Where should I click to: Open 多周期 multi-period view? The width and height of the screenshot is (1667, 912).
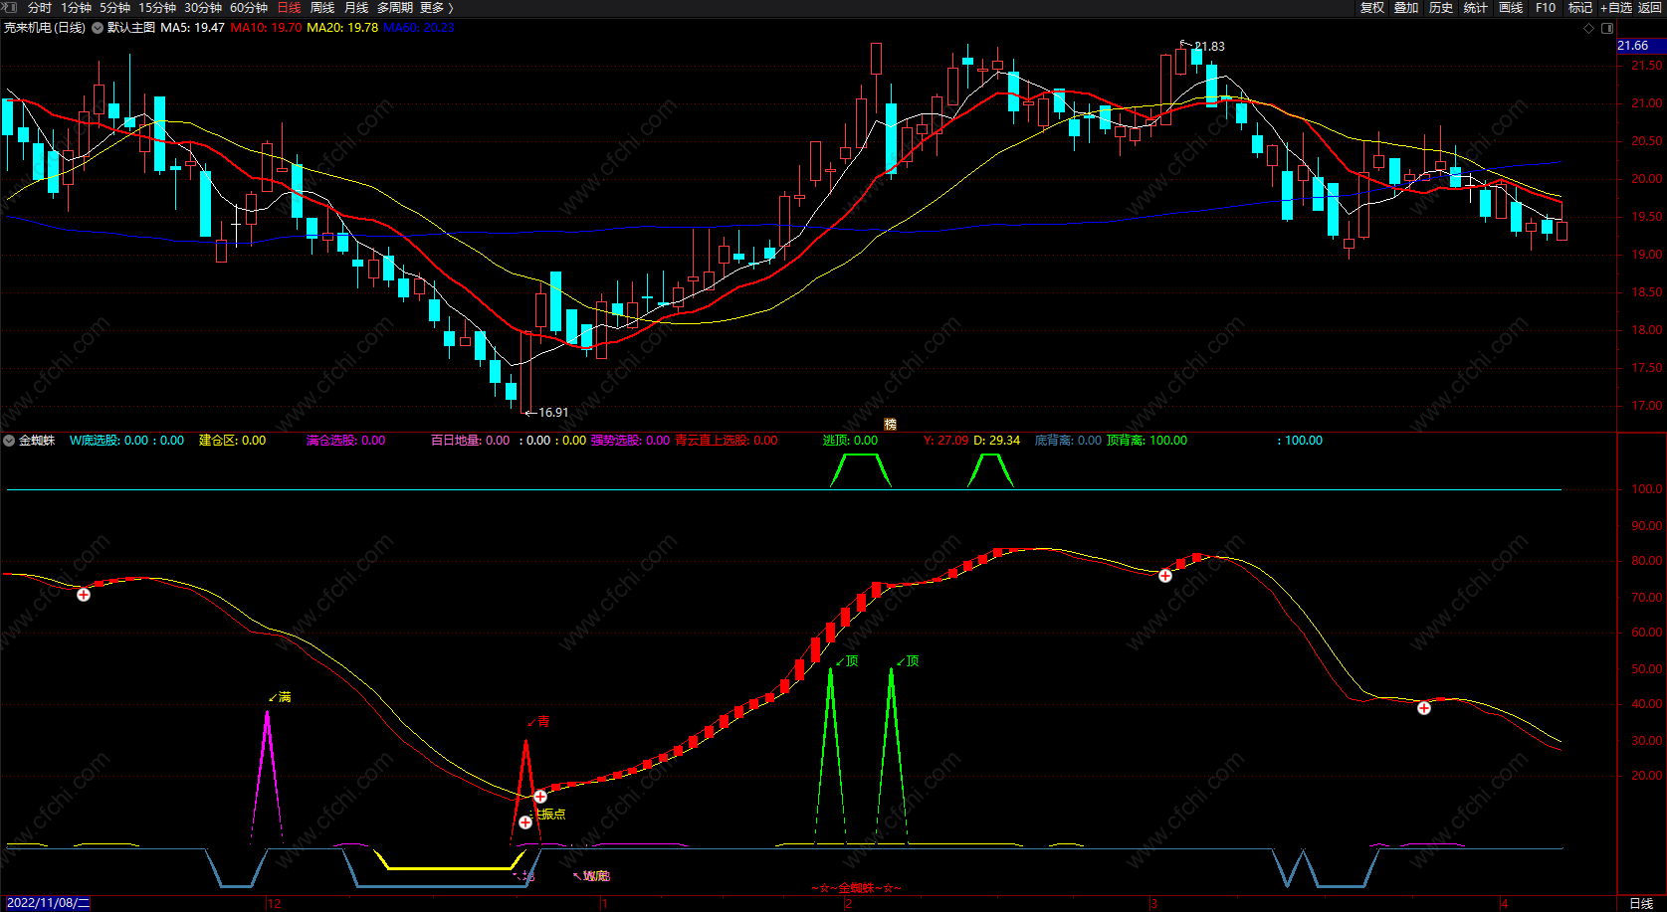click(x=395, y=8)
